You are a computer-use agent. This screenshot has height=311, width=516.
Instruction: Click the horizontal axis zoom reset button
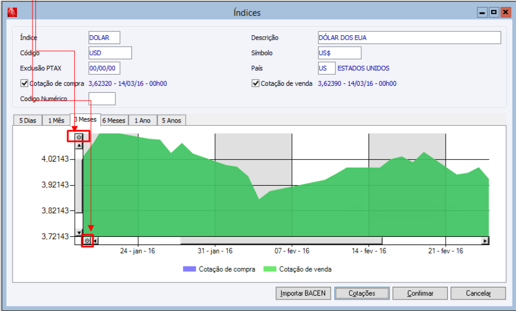click(x=87, y=241)
